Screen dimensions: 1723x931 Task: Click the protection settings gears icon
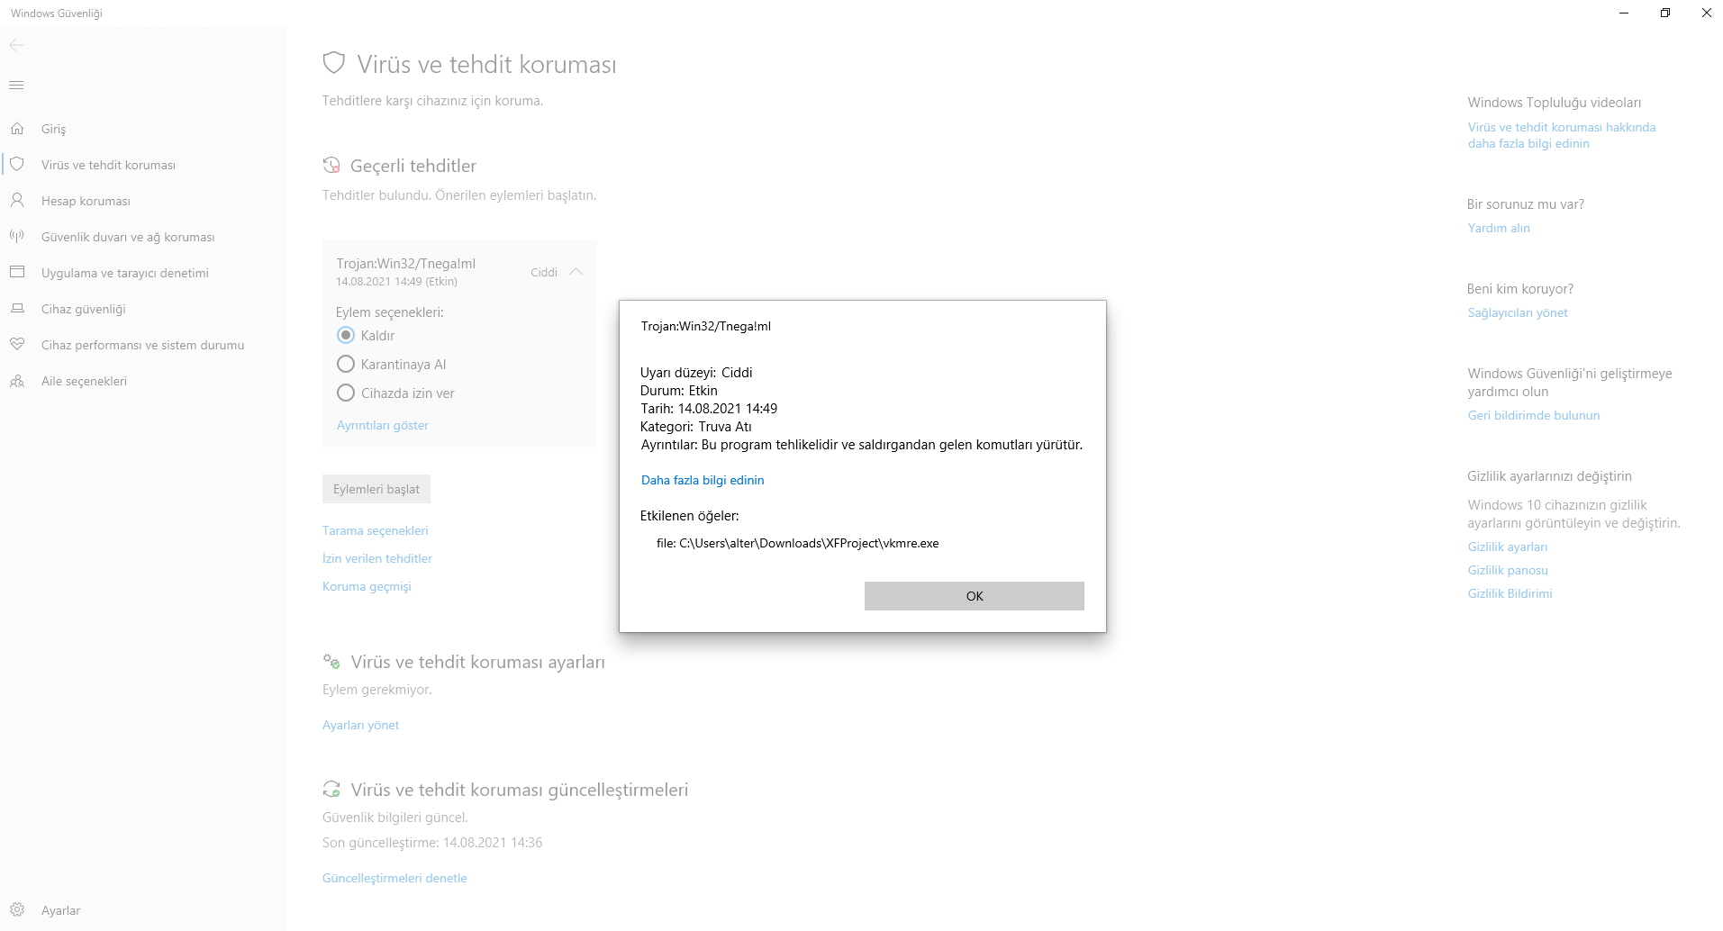click(331, 662)
